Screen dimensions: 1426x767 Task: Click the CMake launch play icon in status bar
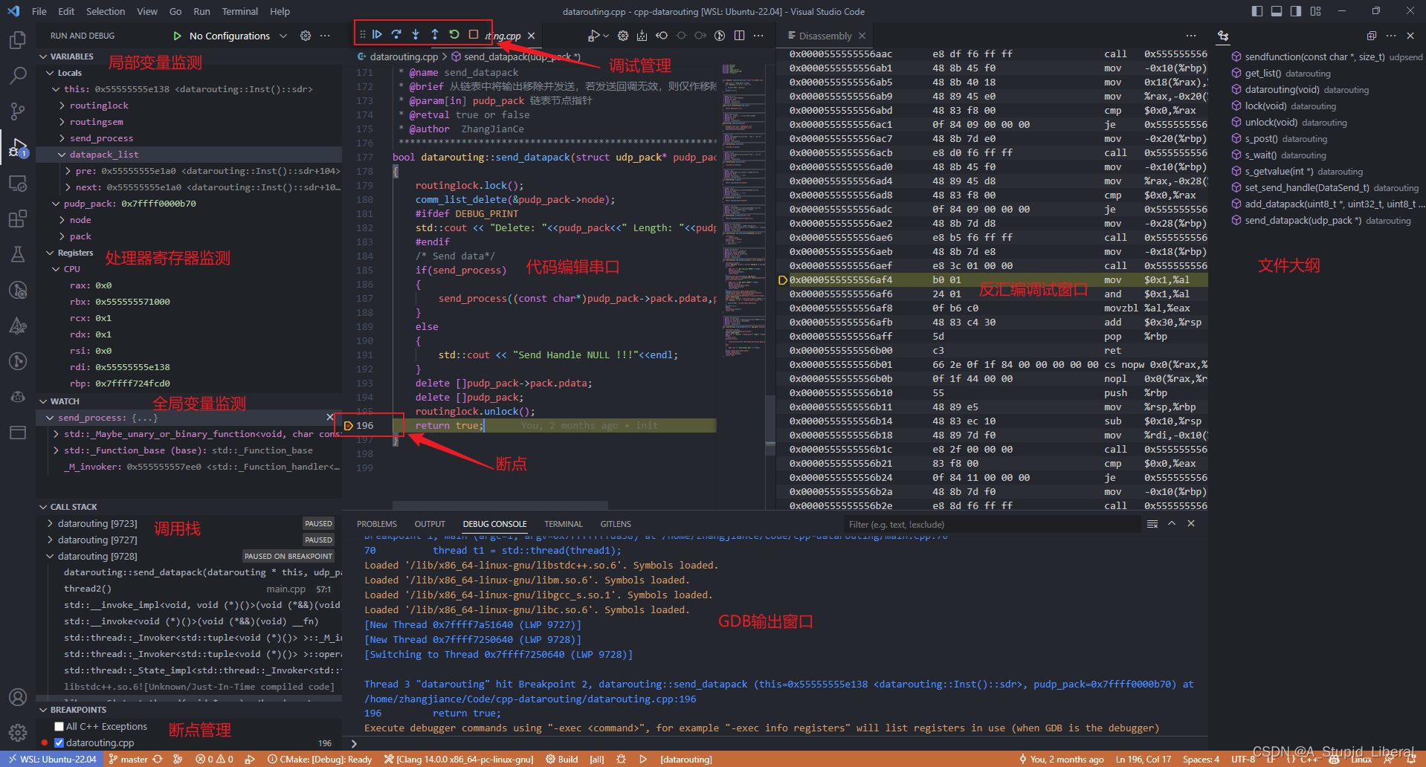click(x=643, y=760)
